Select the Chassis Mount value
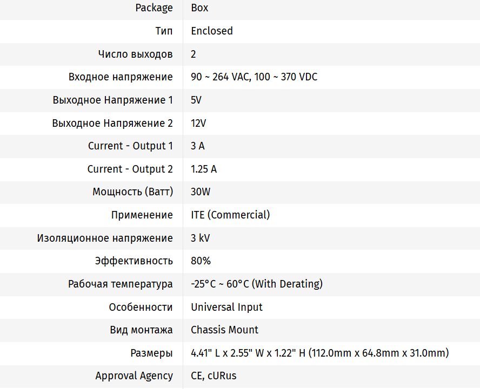This screenshot has height=389, width=480. click(224, 330)
